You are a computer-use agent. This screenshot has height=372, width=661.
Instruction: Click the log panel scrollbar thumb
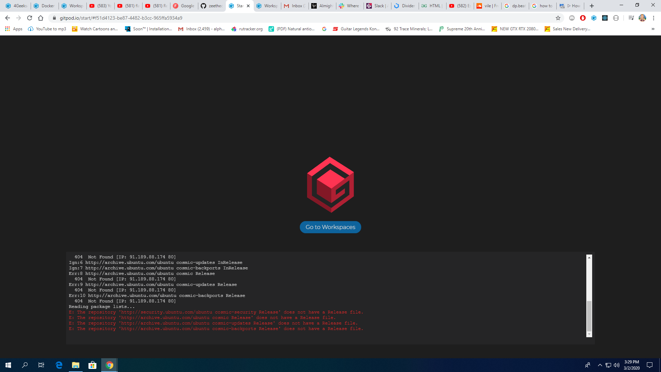[x=589, y=316]
